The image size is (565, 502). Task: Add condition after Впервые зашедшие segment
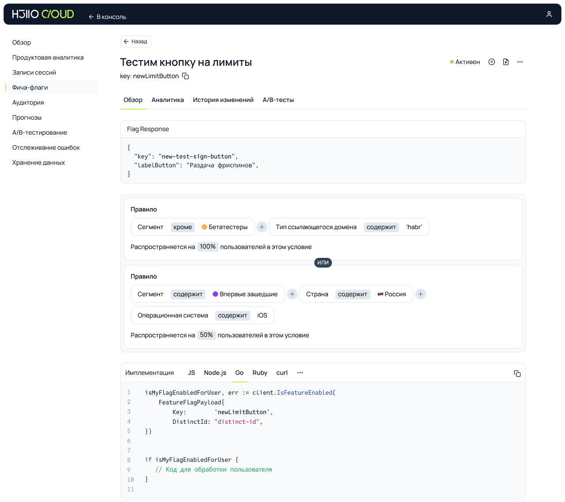(292, 294)
